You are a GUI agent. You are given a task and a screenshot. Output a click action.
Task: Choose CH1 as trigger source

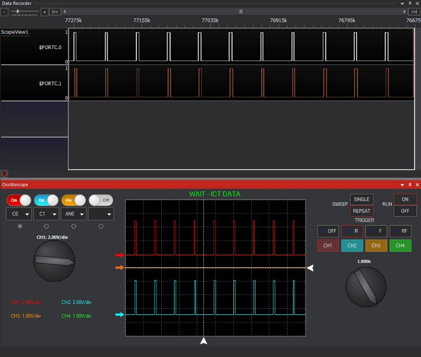coord(328,245)
